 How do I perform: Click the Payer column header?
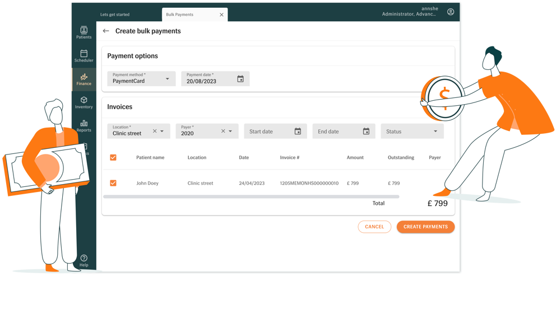[435, 157]
